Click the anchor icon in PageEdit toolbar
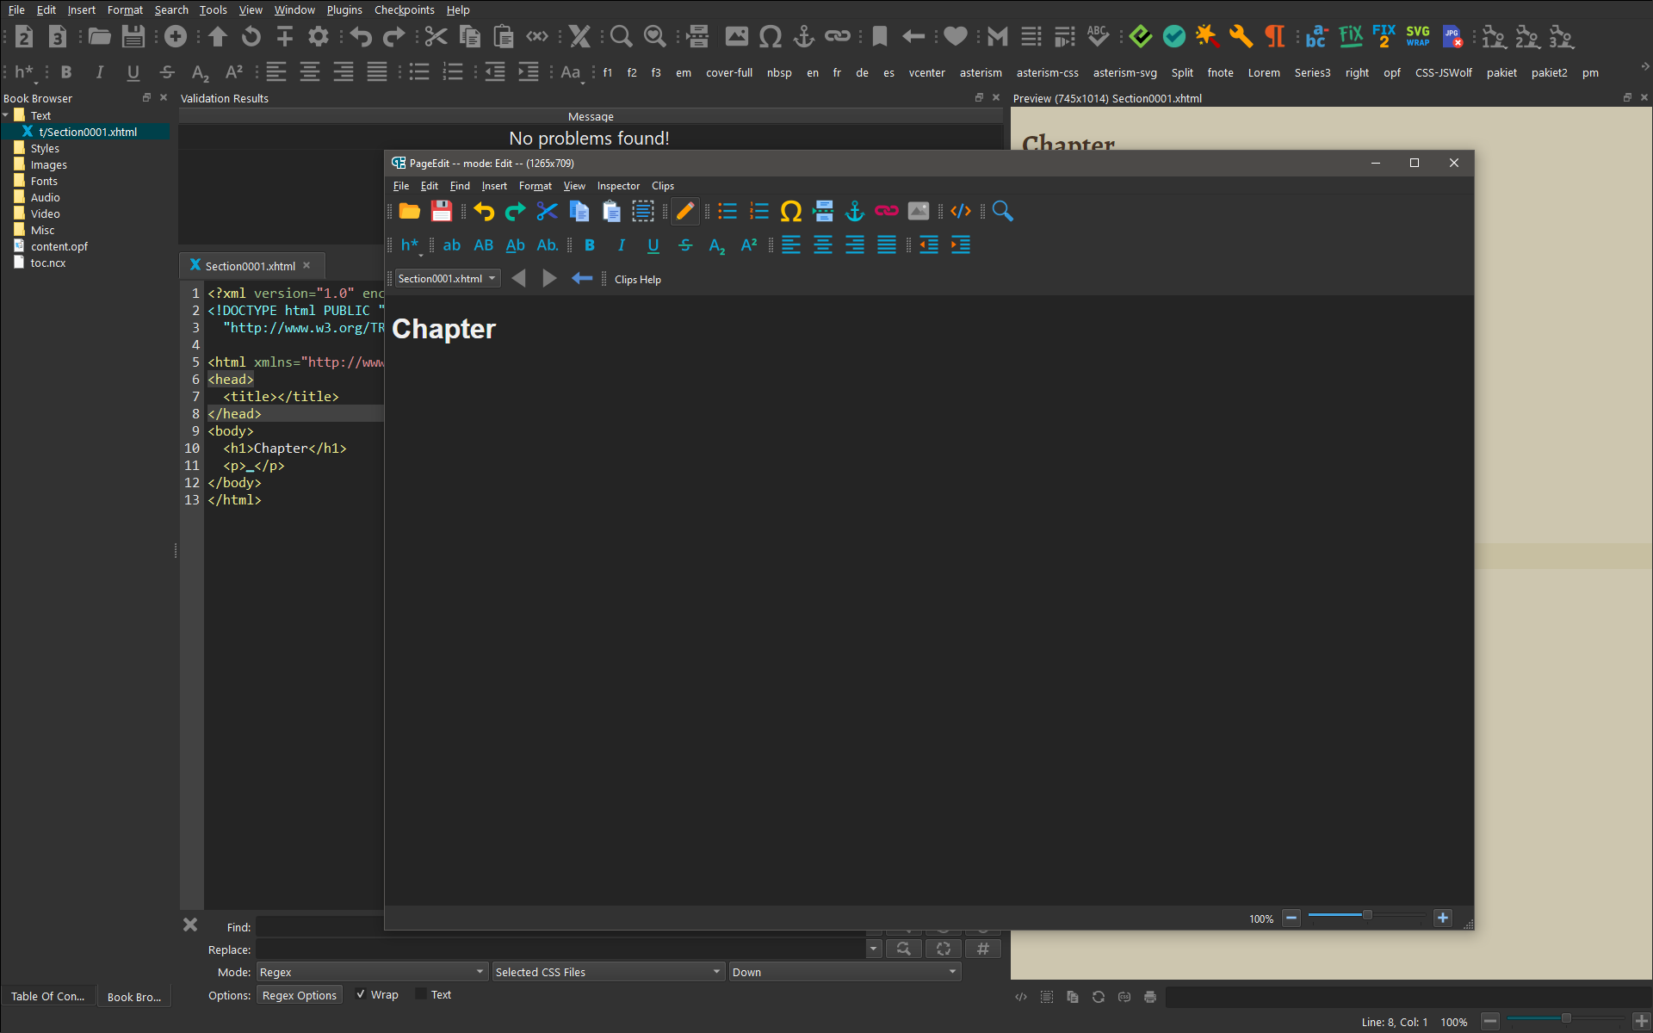Image resolution: width=1653 pixels, height=1033 pixels. pyautogui.click(x=854, y=211)
